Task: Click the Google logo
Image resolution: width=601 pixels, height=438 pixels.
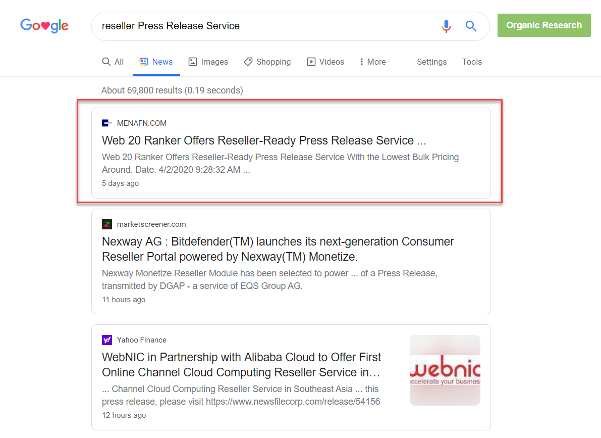Action: pos(44,26)
